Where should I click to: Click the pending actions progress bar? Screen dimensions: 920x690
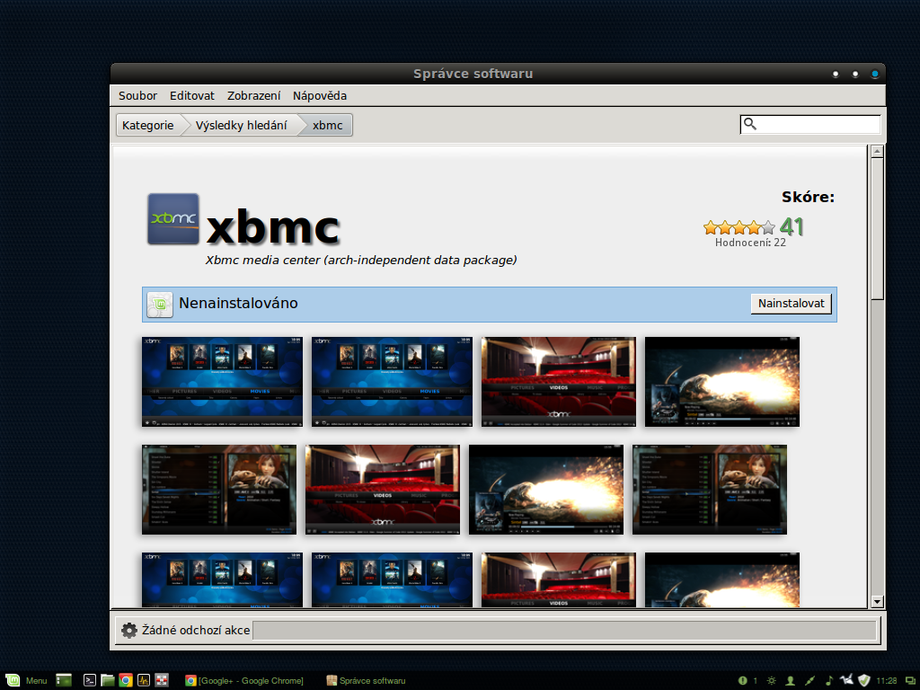click(564, 630)
